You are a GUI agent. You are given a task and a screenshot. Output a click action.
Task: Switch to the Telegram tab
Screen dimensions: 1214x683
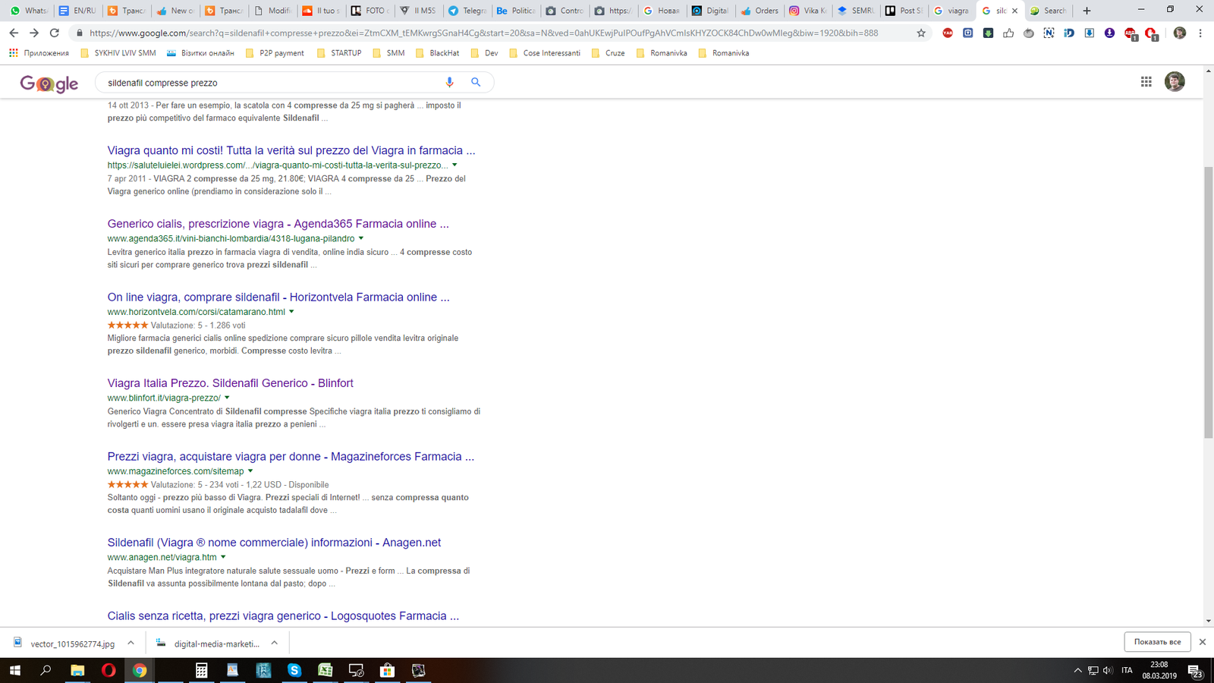click(x=467, y=11)
